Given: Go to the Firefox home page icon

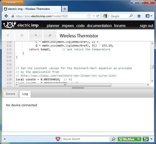Looking at the screenshot, I should pos(139,16).
